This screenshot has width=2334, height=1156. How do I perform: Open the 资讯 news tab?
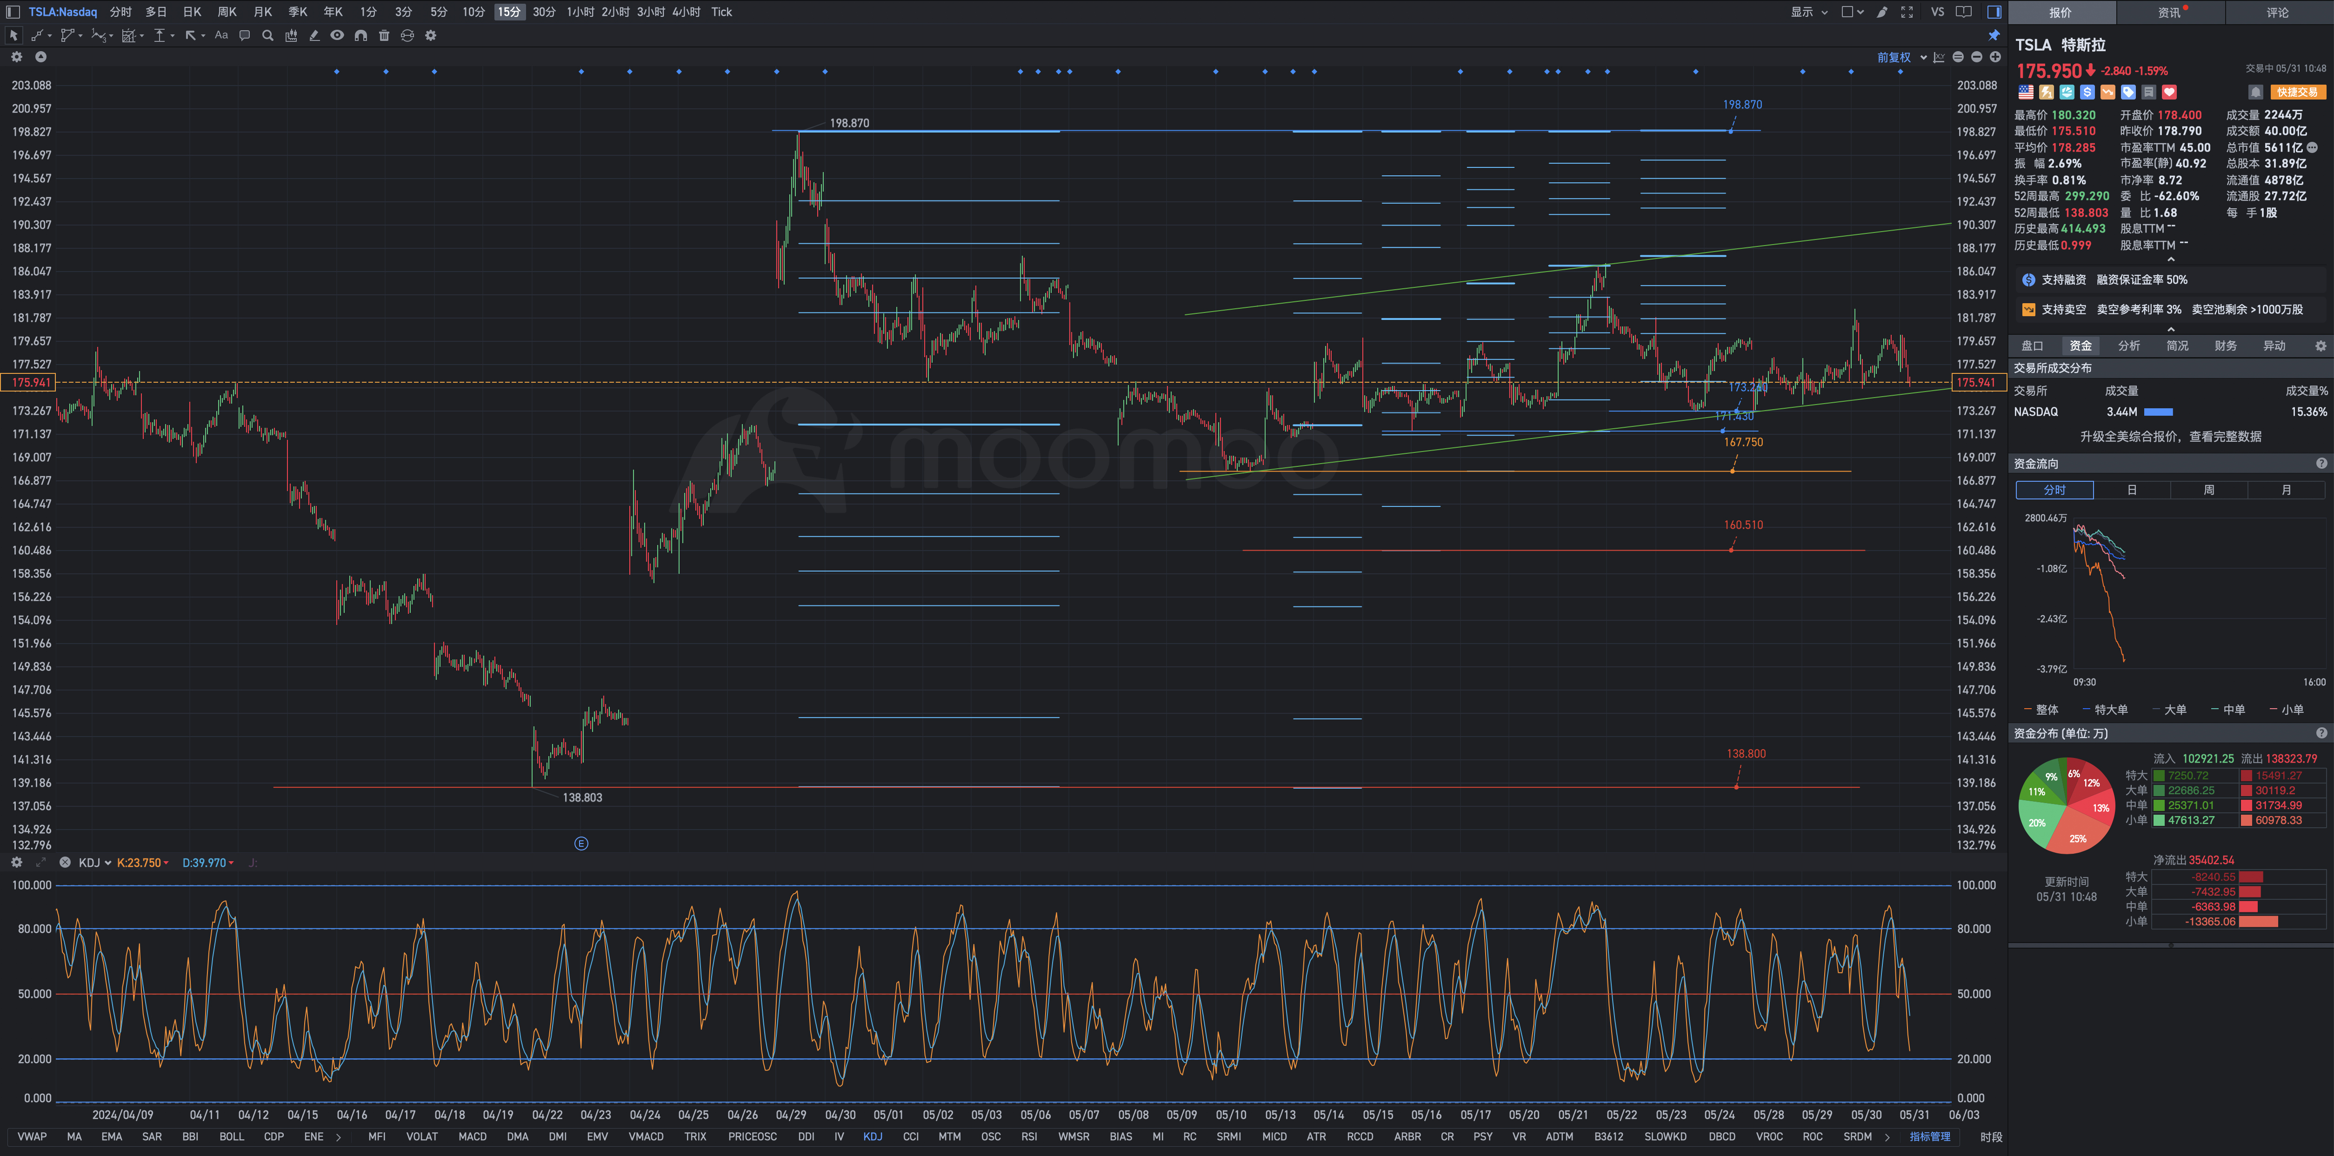tap(2169, 13)
